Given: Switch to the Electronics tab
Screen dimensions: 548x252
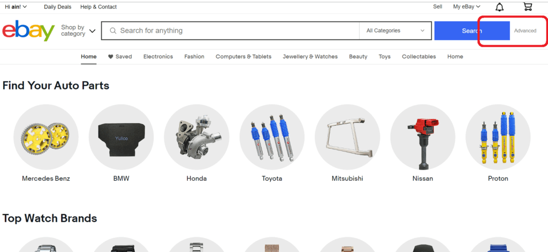Looking at the screenshot, I should pyautogui.click(x=158, y=57).
